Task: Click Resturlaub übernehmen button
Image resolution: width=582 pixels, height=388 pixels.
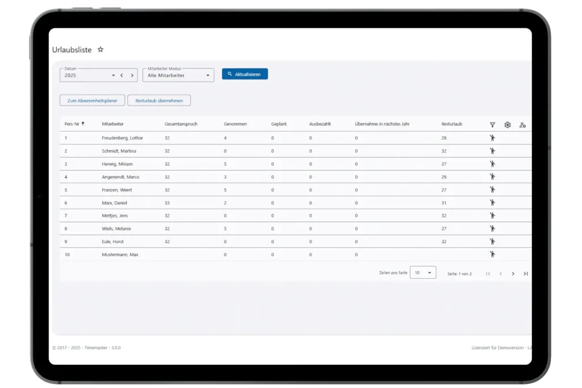Action: point(159,101)
